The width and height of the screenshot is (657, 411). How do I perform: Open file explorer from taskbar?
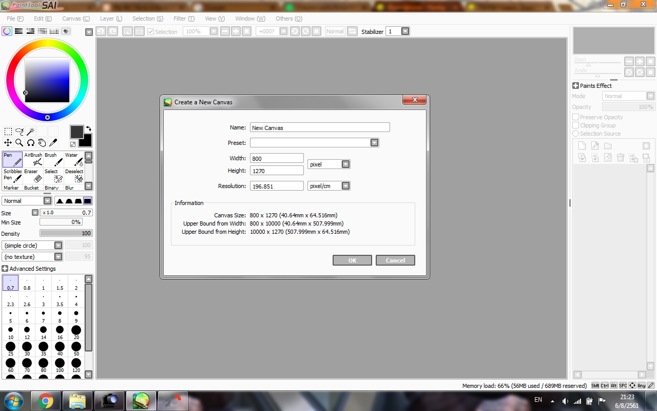click(x=77, y=401)
